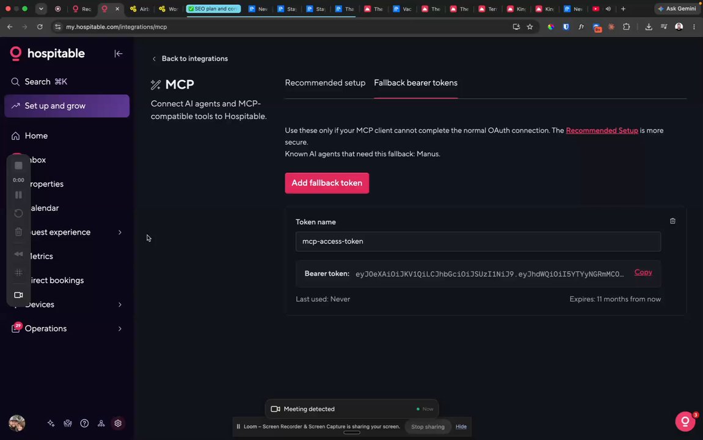This screenshot has width=703, height=440.
Task: Open the tab search dropdown arrow
Action: 41,9
